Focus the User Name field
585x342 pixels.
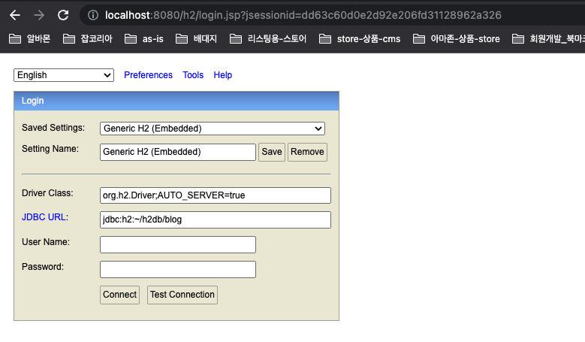[x=177, y=244]
